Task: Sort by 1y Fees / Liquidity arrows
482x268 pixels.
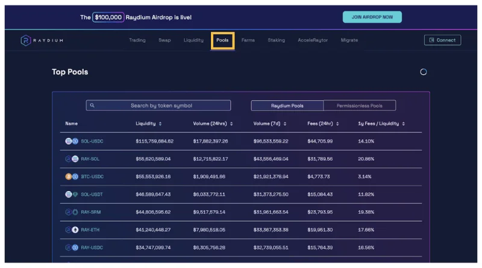Action: click(403, 123)
